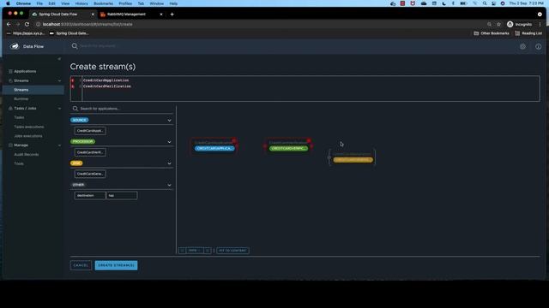Click the CREATE STREAM(S) button
Screen dimensions: 549x308
[117, 265]
